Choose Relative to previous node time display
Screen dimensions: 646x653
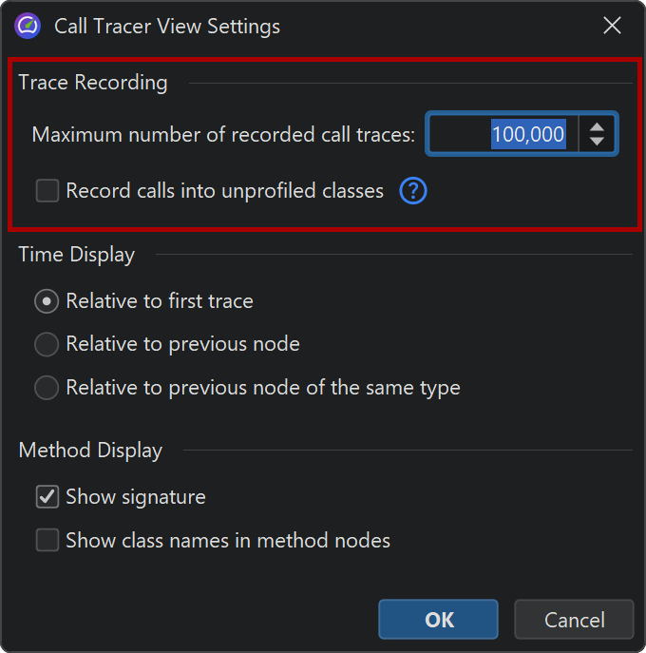point(47,344)
